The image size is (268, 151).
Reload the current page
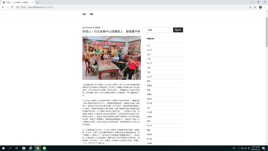[x=12, y=7]
